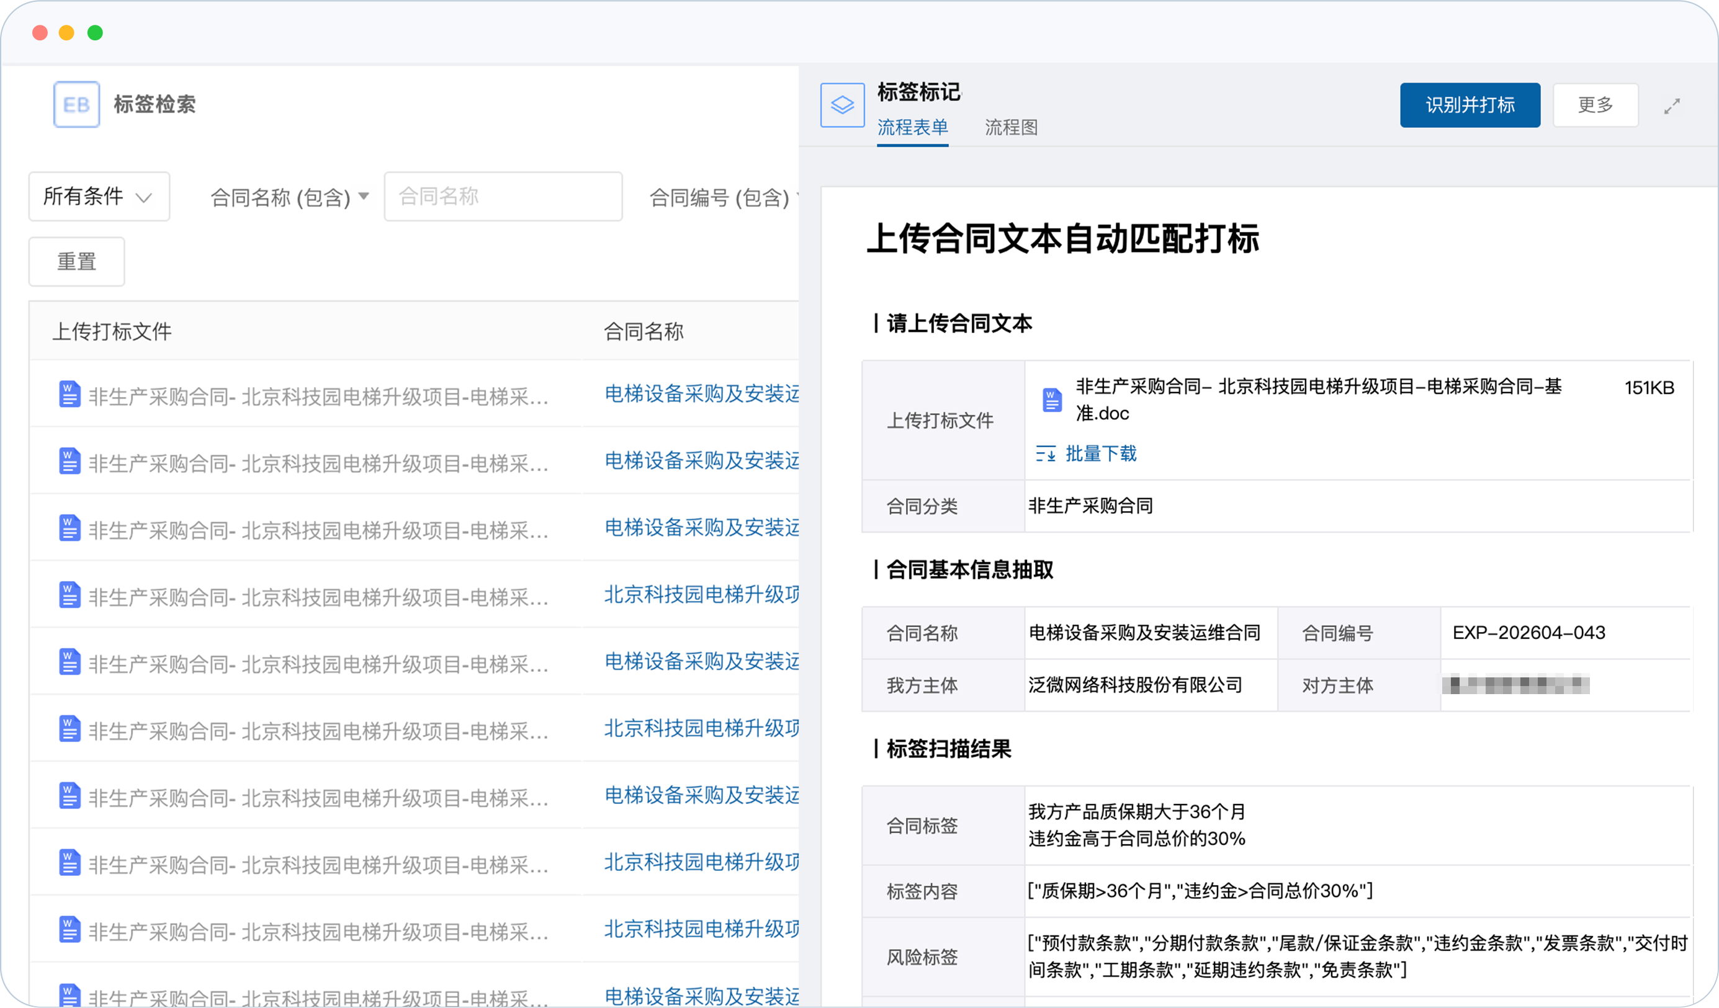Click contract number EXP-202604-043
This screenshot has width=1719, height=1008.
(x=1528, y=633)
